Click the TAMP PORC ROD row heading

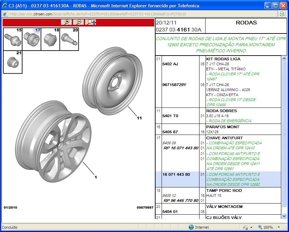[x=224, y=190]
